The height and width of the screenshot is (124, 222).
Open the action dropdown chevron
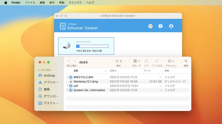click(173, 61)
